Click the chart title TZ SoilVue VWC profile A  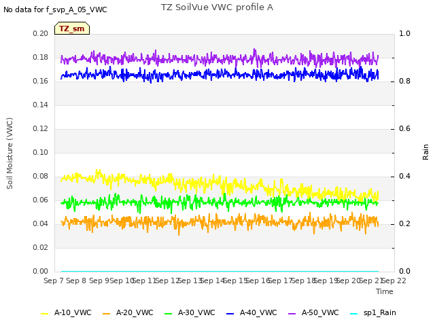217,7
